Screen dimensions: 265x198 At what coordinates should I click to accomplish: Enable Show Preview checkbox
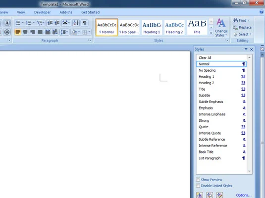coord(198,179)
